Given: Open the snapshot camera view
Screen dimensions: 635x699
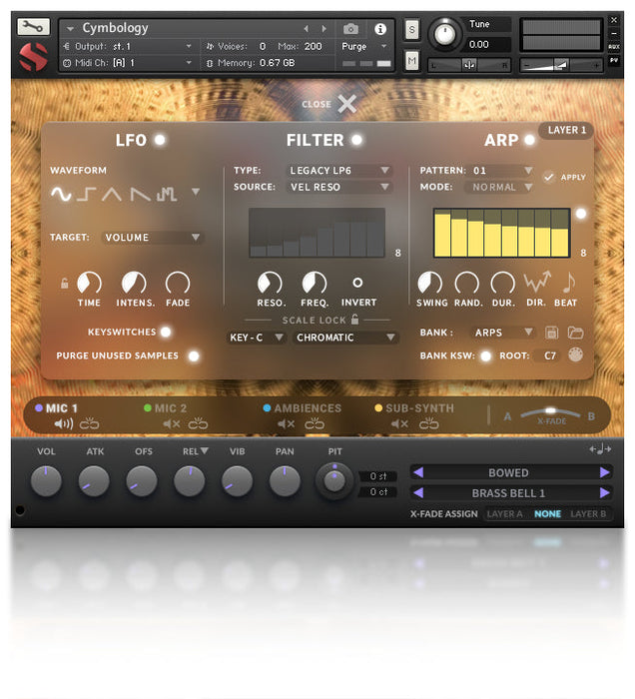Looking at the screenshot, I should pyautogui.click(x=351, y=29).
